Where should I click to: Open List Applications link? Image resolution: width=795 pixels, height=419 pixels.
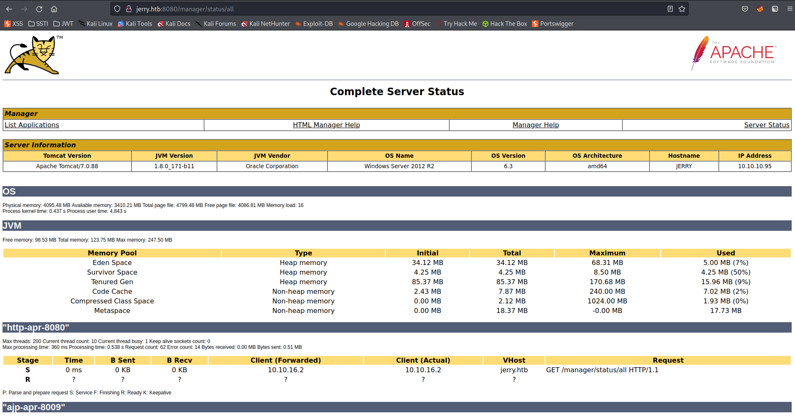[32, 125]
